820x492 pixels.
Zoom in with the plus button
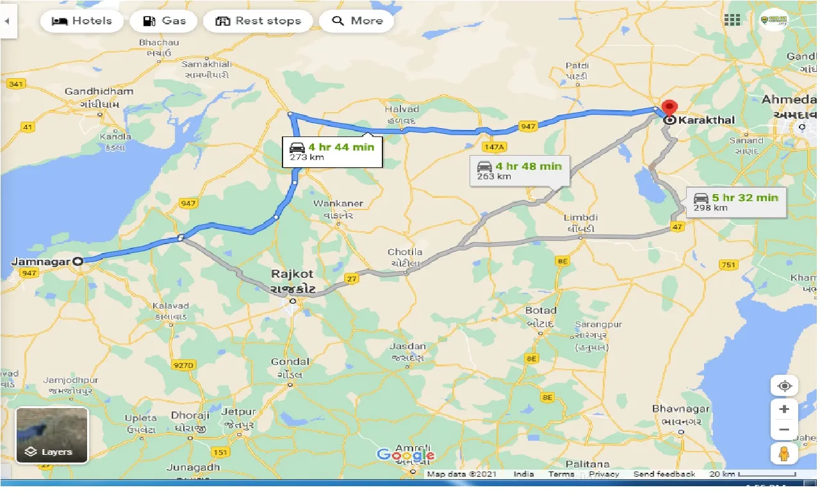click(784, 409)
